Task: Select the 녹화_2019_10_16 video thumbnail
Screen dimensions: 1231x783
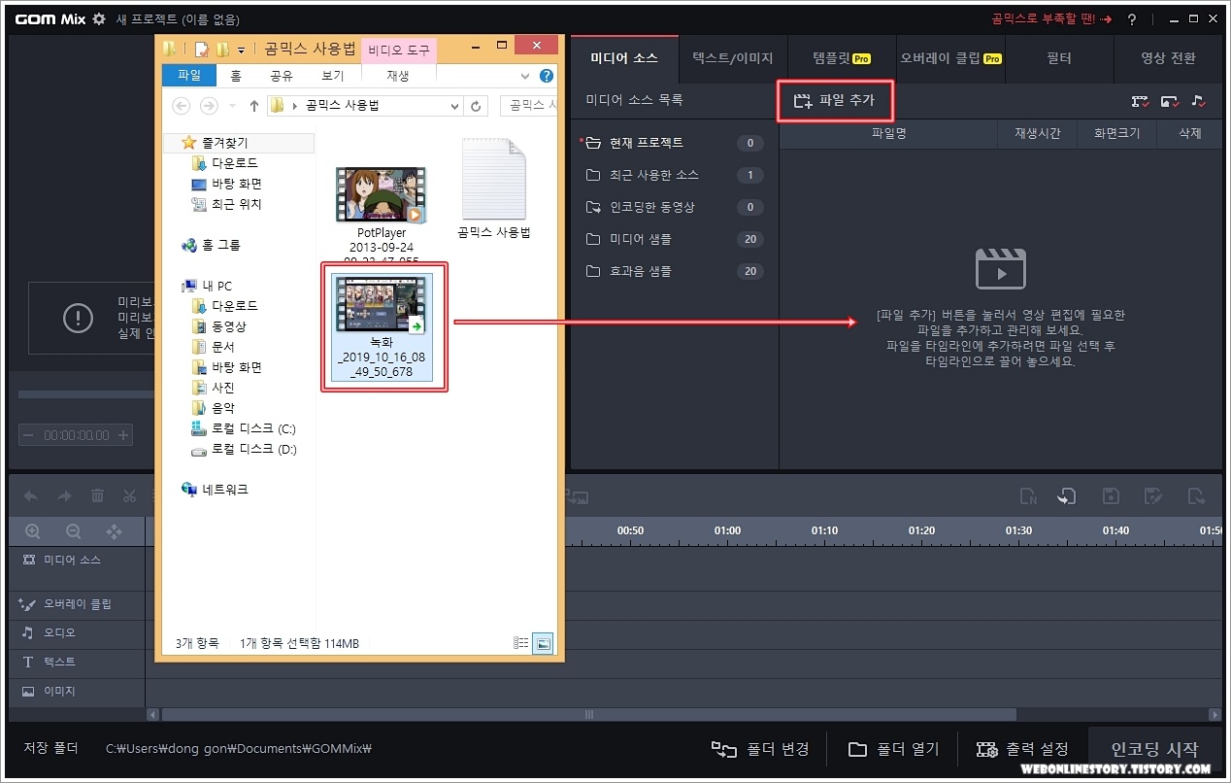Action: (x=382, y=305)
